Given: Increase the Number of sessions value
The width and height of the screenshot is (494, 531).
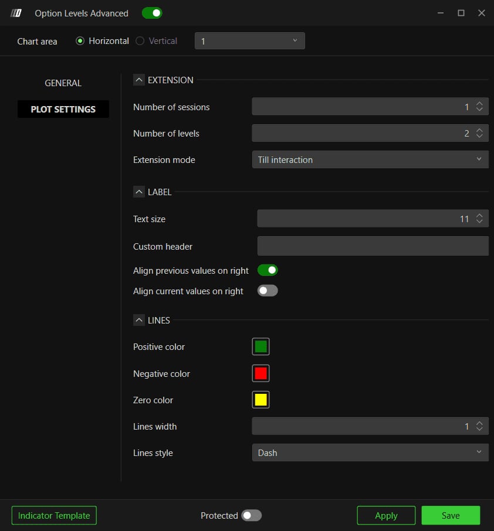Looking at the screenshot, I should (479, 103).
